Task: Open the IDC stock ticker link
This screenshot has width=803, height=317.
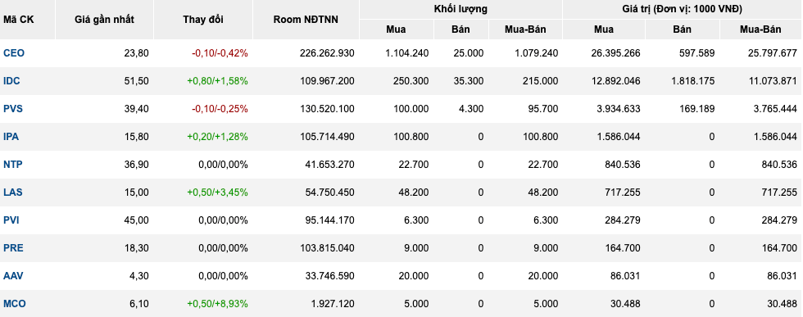Action: click(11, 81)
